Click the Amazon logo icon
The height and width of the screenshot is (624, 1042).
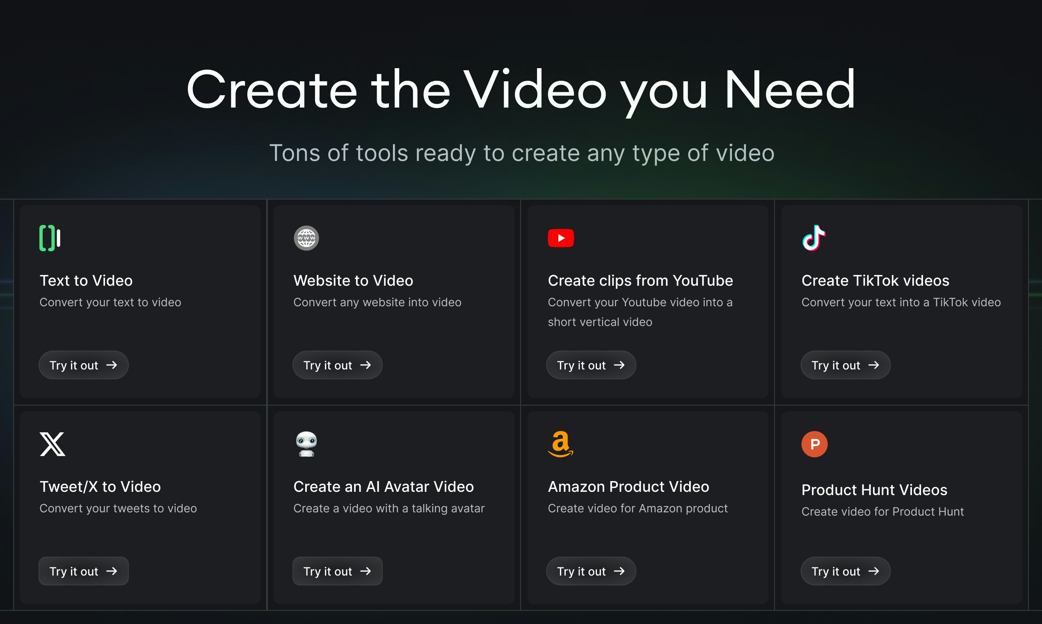(561, 444)
